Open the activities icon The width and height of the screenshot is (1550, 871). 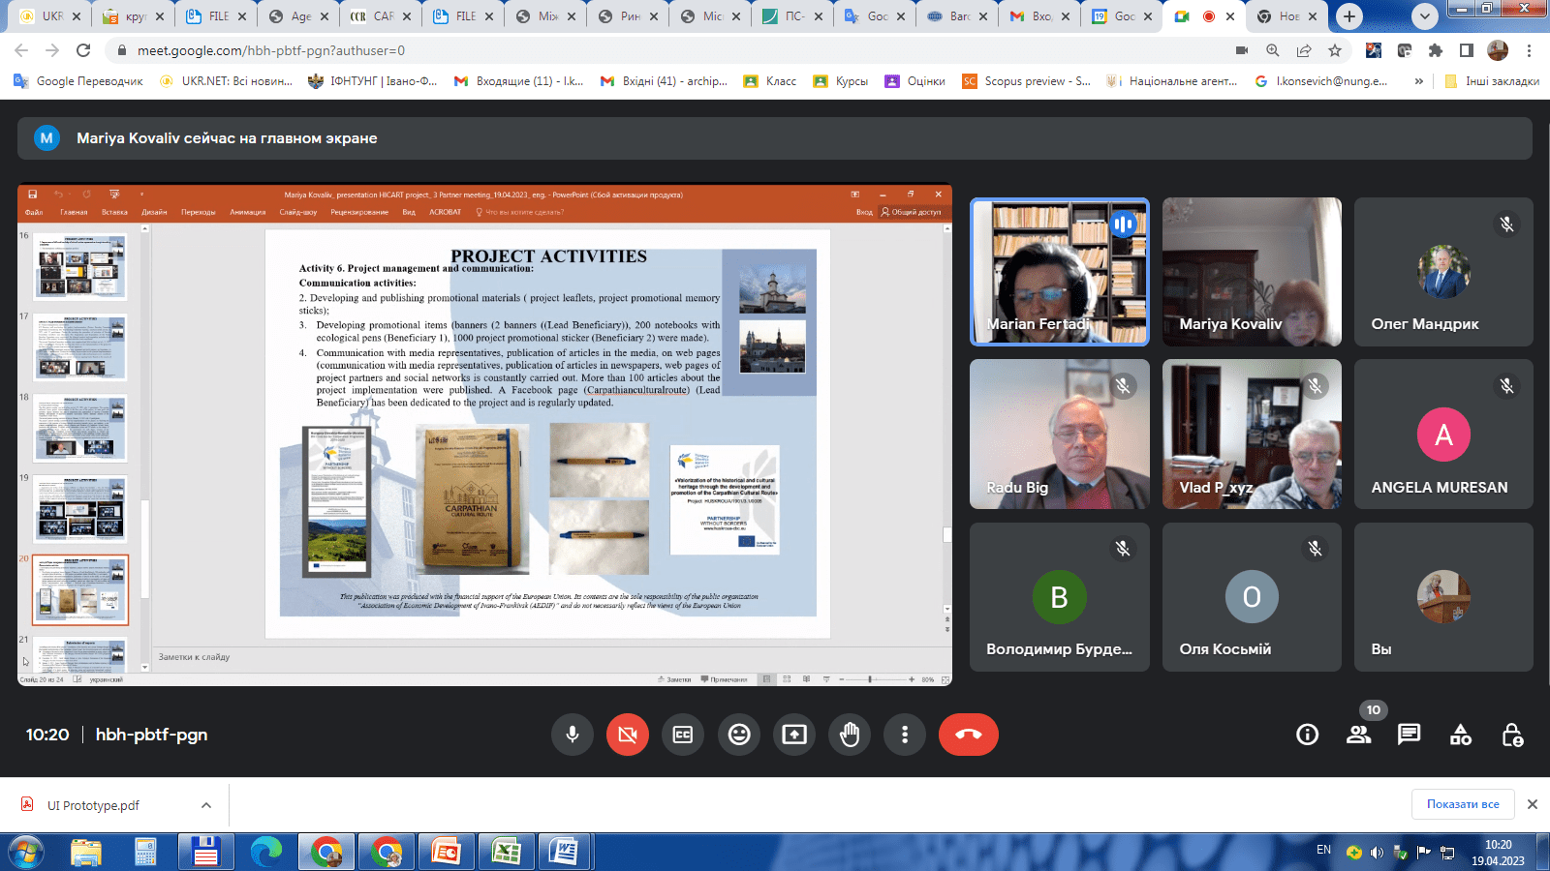(1460, 735)
